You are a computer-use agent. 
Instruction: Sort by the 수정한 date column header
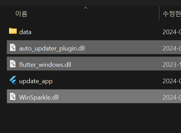172,14
